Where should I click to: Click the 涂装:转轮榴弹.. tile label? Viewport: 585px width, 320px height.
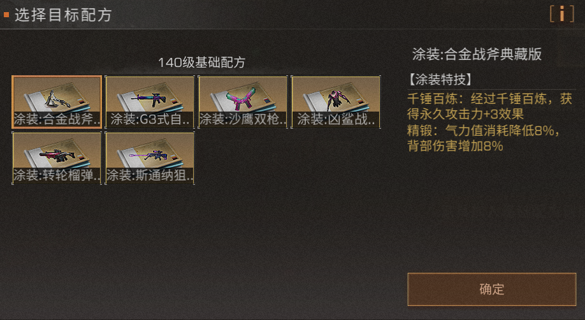[57, 175]
